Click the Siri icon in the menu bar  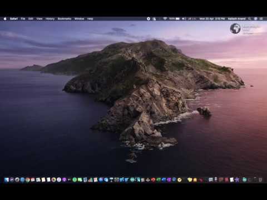click(x=256, y=19)
